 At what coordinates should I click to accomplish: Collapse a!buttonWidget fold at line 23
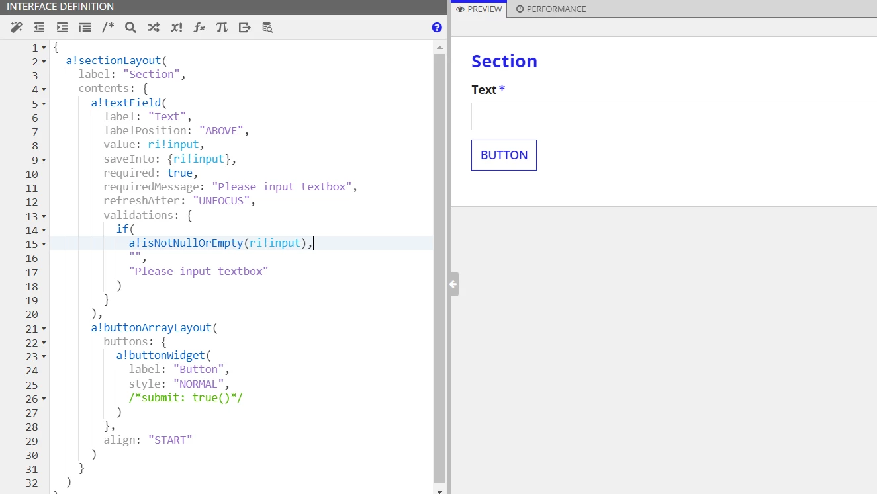(44, 356)
